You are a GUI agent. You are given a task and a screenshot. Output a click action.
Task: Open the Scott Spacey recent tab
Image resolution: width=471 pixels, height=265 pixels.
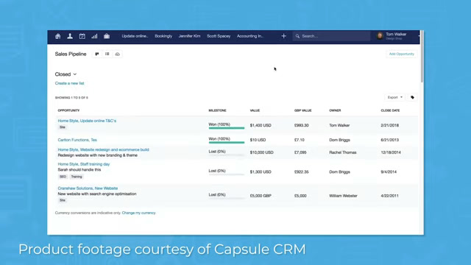tap(219, 36)
